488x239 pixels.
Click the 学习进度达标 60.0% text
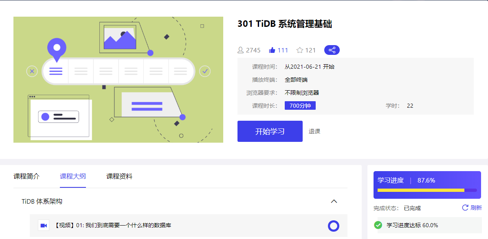click(412, 225)
